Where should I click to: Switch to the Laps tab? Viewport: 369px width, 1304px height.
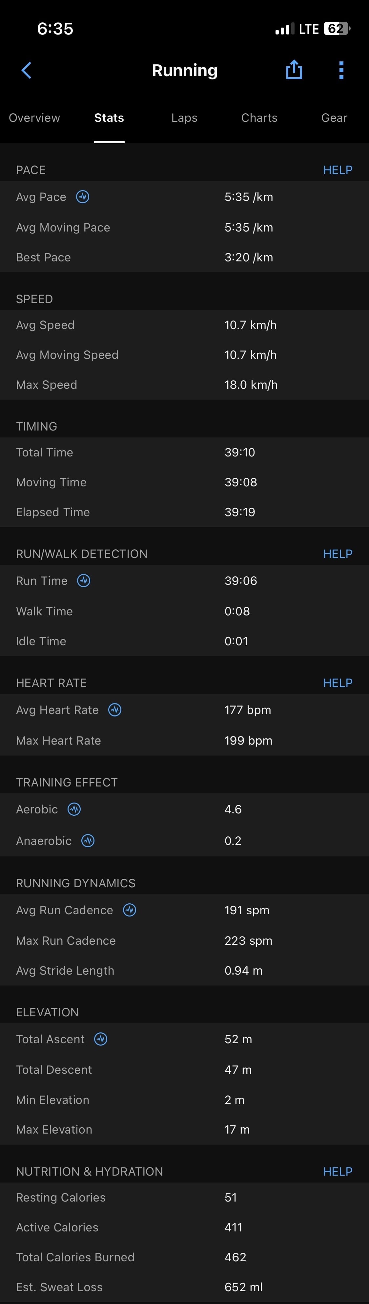[x=184, y=118]
